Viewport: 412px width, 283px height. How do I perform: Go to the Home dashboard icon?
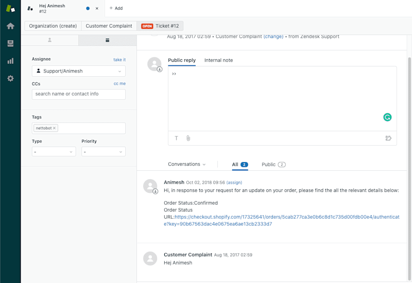coord(10,26)
